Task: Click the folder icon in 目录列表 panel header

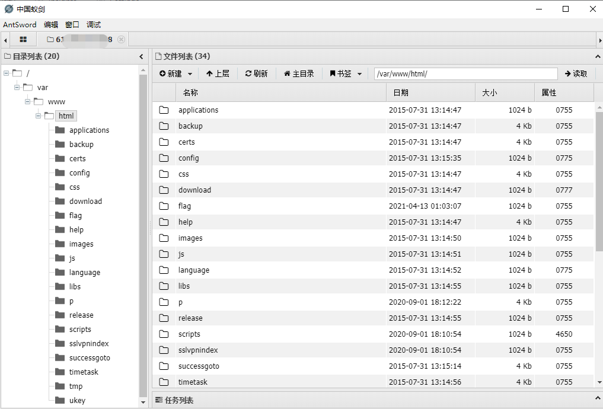Action: [x=7, y=57]
